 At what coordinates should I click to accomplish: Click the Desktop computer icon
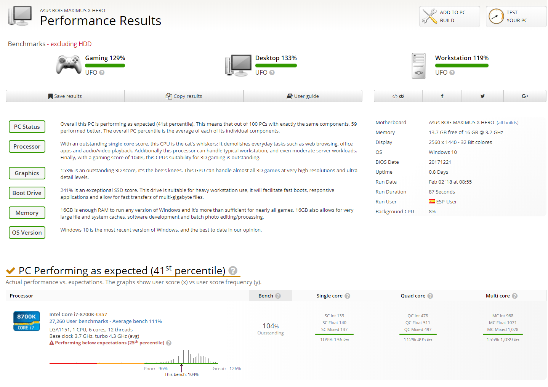pyautogui.click(x=239, y=65)
